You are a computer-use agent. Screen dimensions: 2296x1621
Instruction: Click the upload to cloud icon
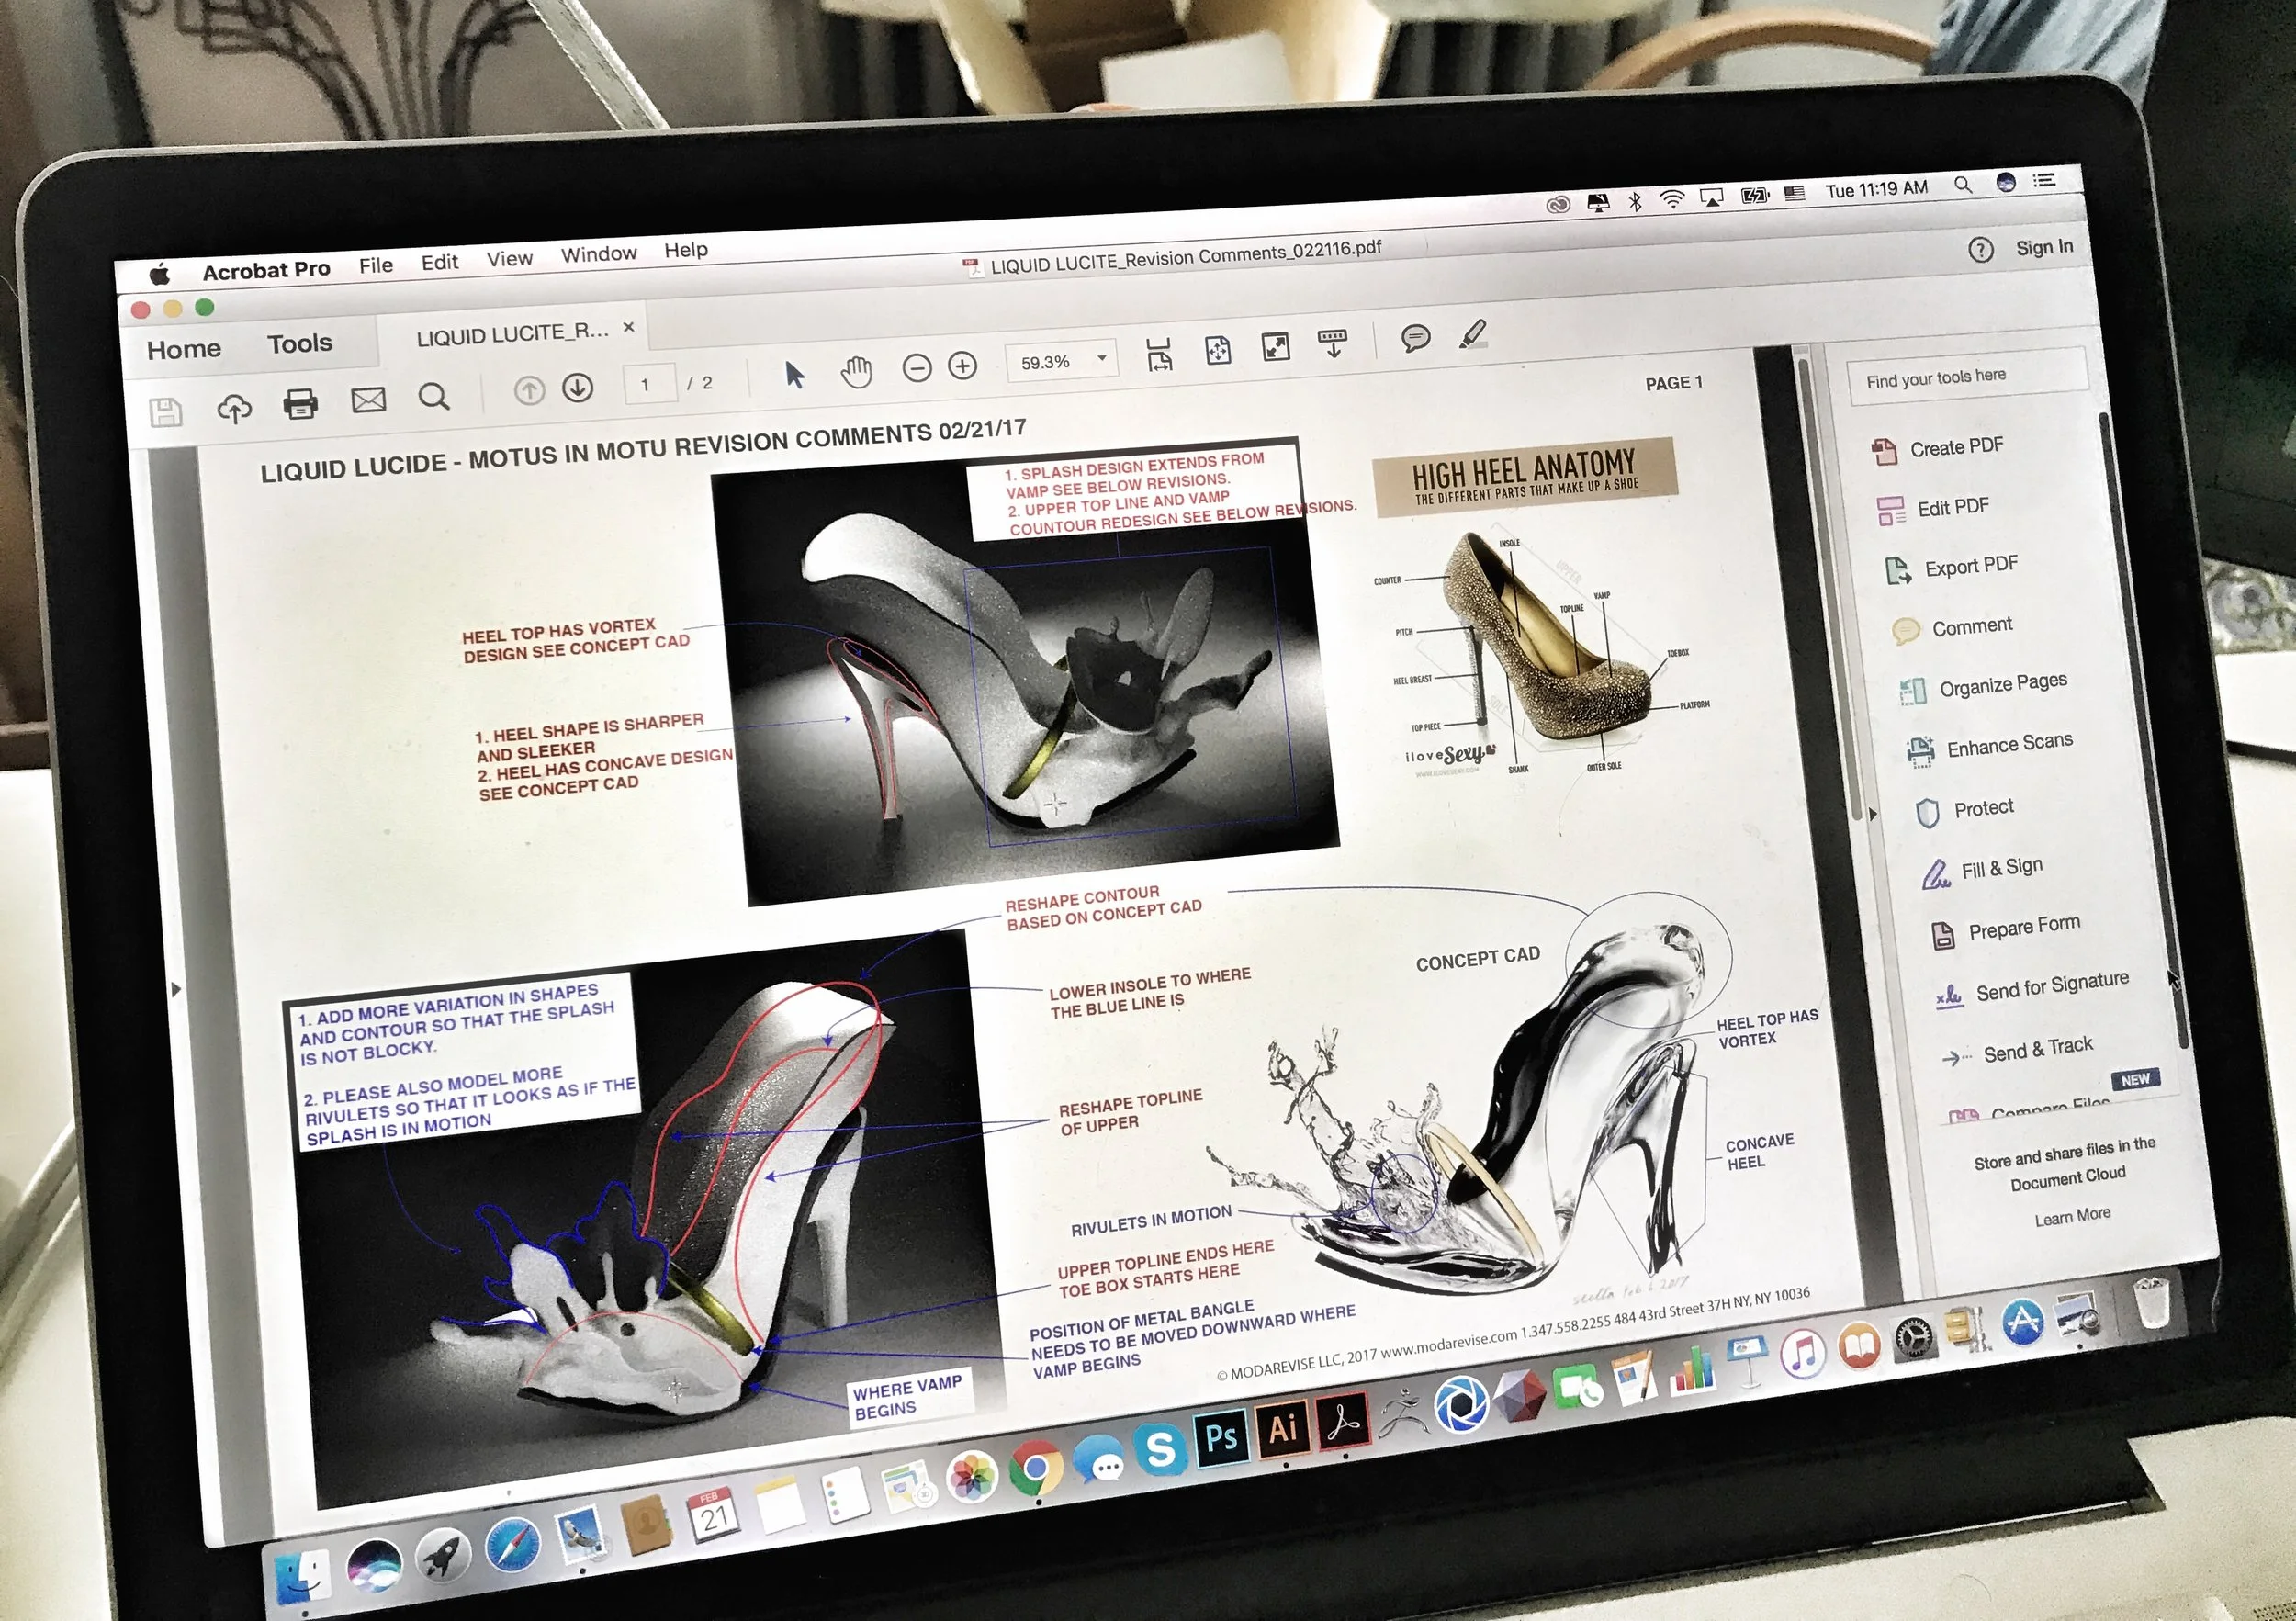pos(234,408)
